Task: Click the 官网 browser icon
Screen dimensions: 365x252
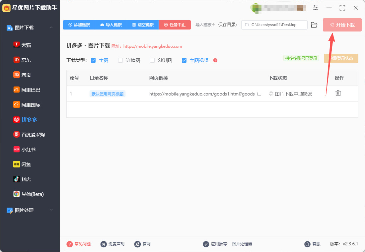Action: pos(138,244)
